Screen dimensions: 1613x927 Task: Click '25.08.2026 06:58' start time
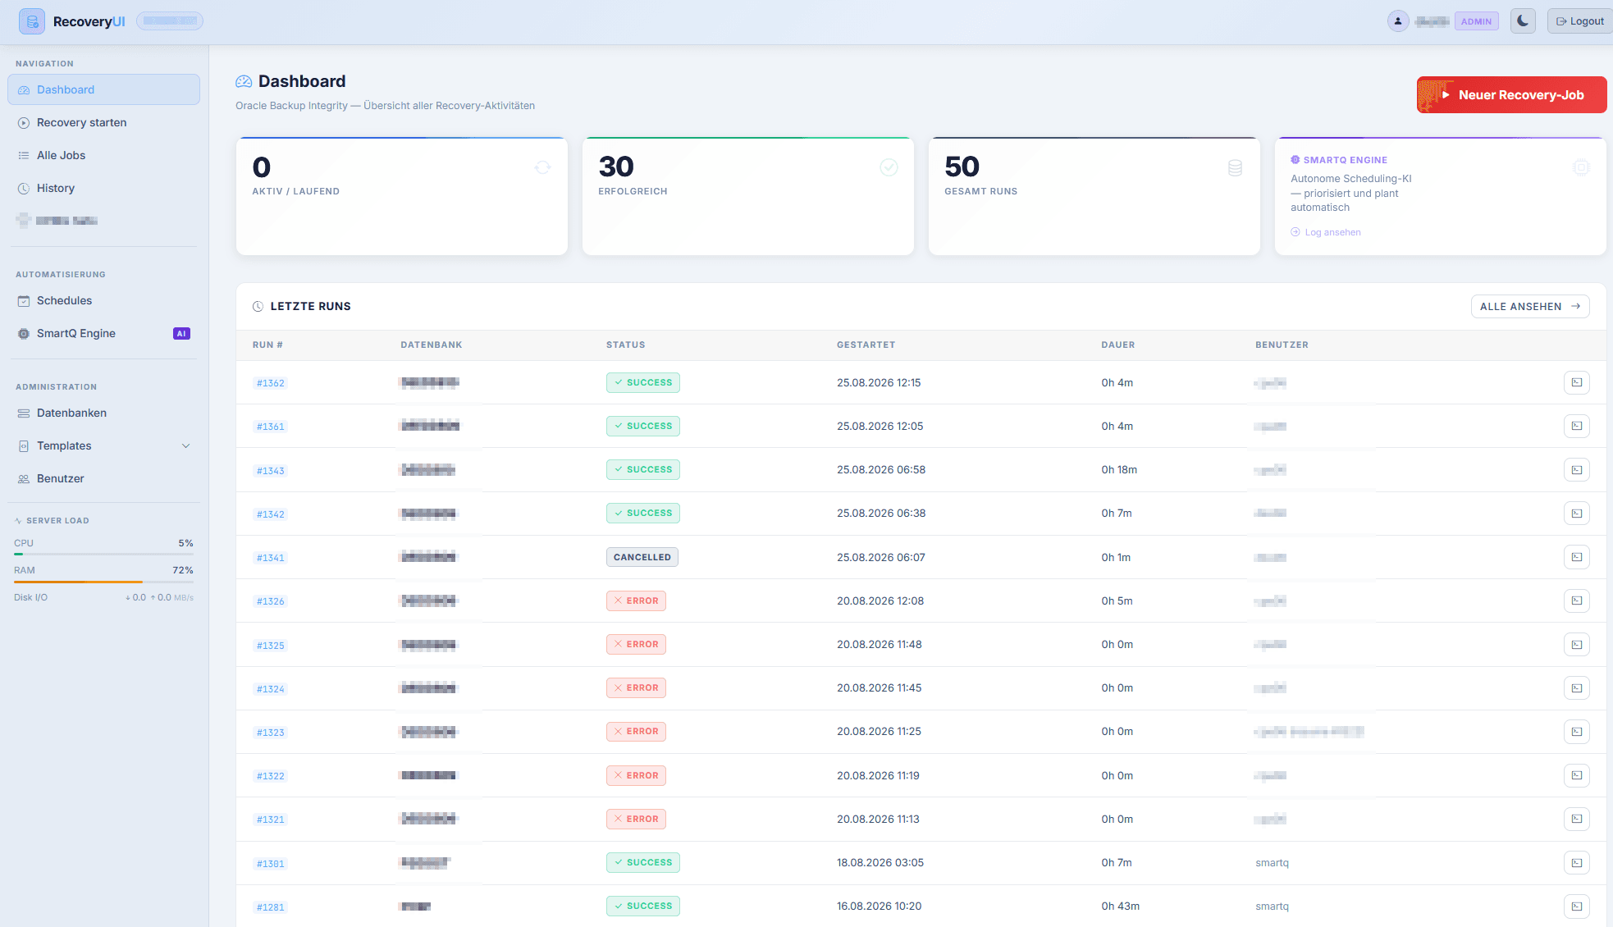point(880,470)
